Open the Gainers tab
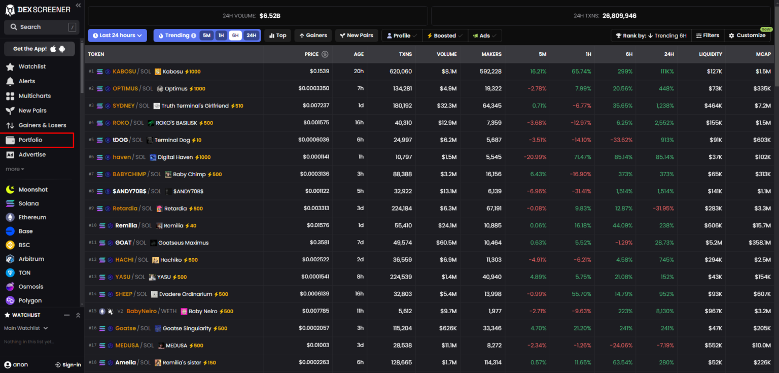Screen dimensions: 779x373 pos(313,36)
